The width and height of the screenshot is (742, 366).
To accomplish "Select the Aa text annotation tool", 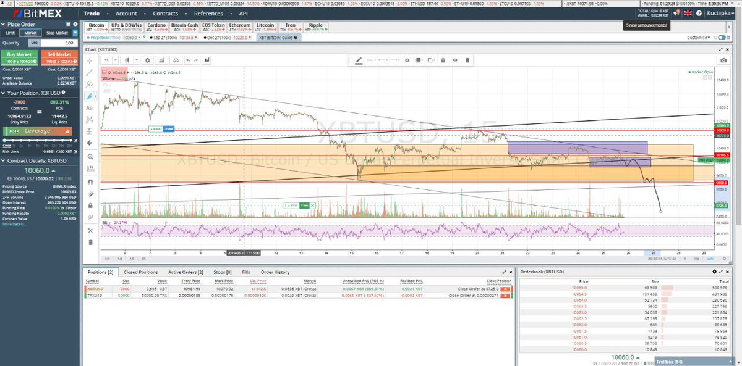I will 90,107.
